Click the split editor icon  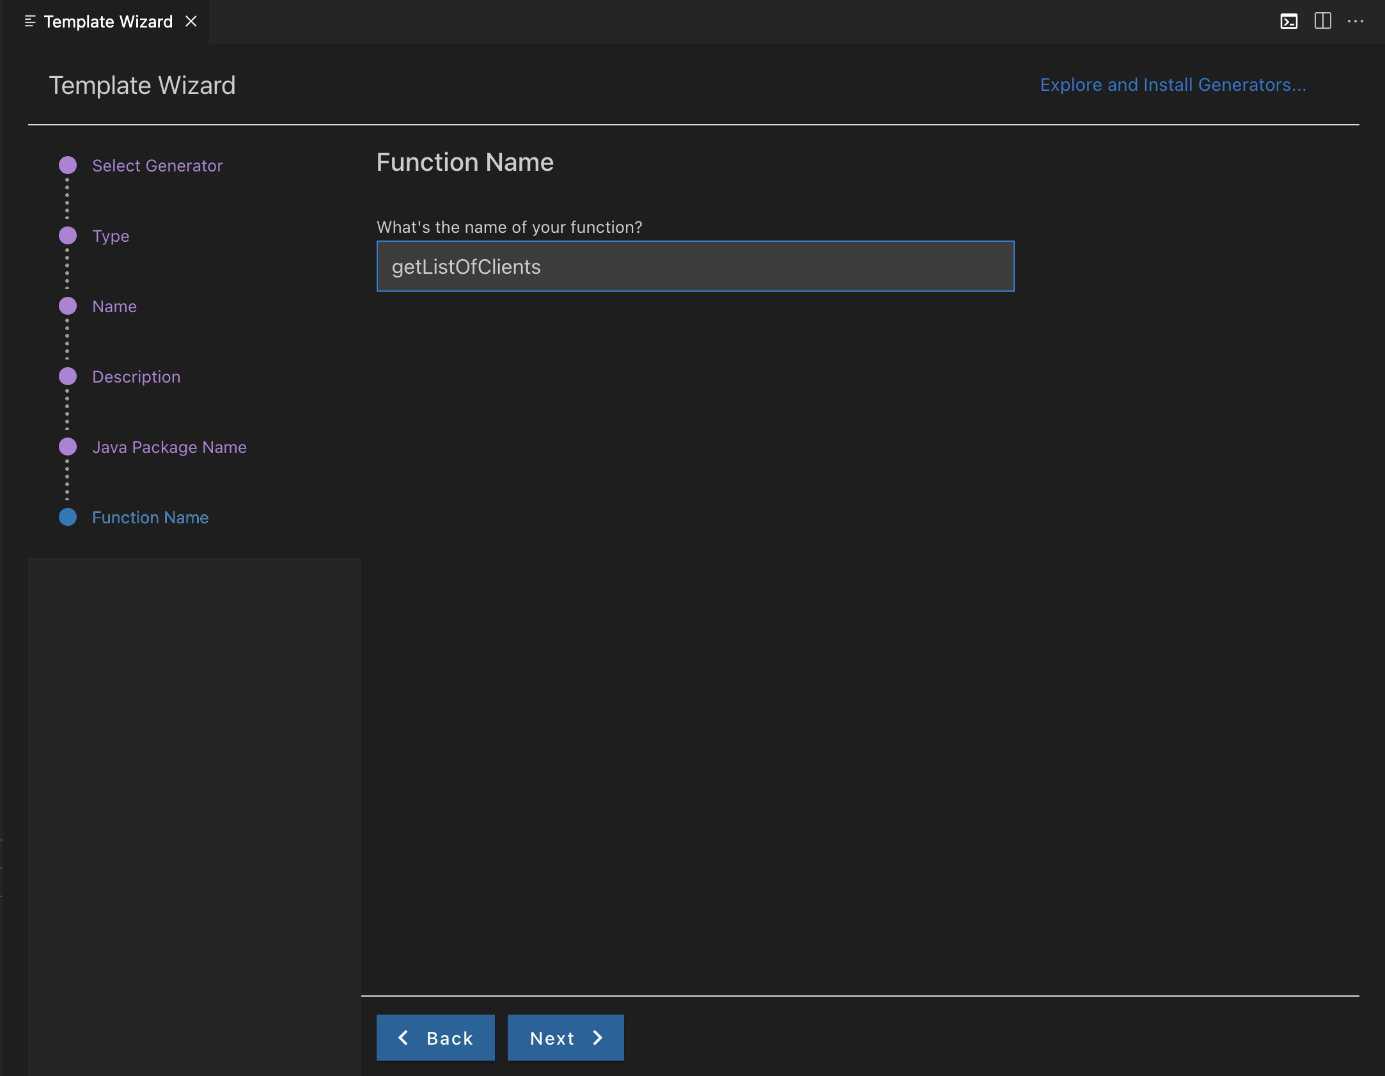[1322, 21]
